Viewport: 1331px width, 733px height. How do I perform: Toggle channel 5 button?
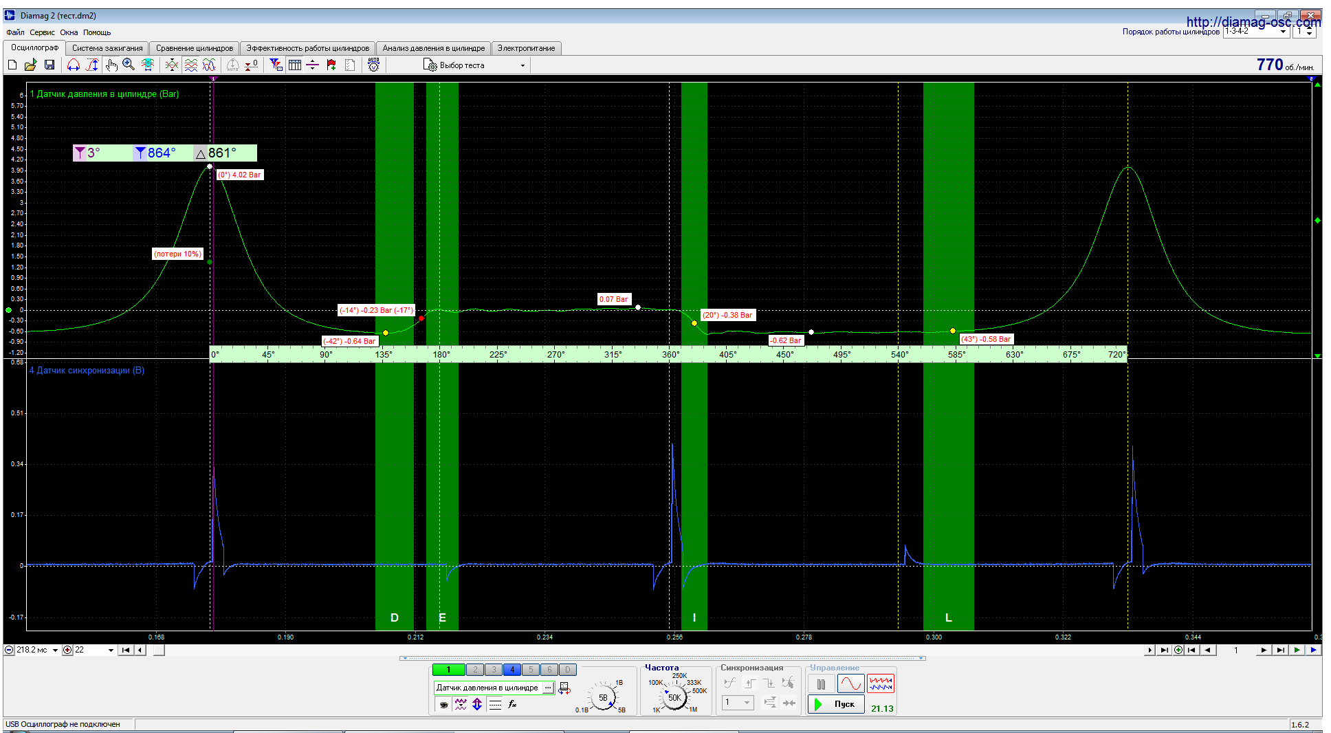531,670
